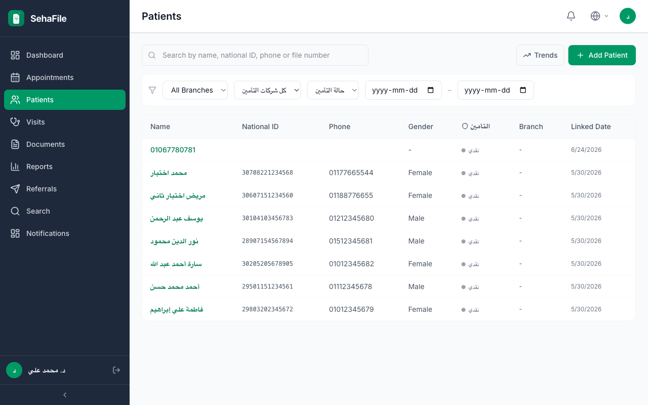Go to Dashboard in the sidebar
Viewport: 648px width, 405px height.
pos(65,55)
